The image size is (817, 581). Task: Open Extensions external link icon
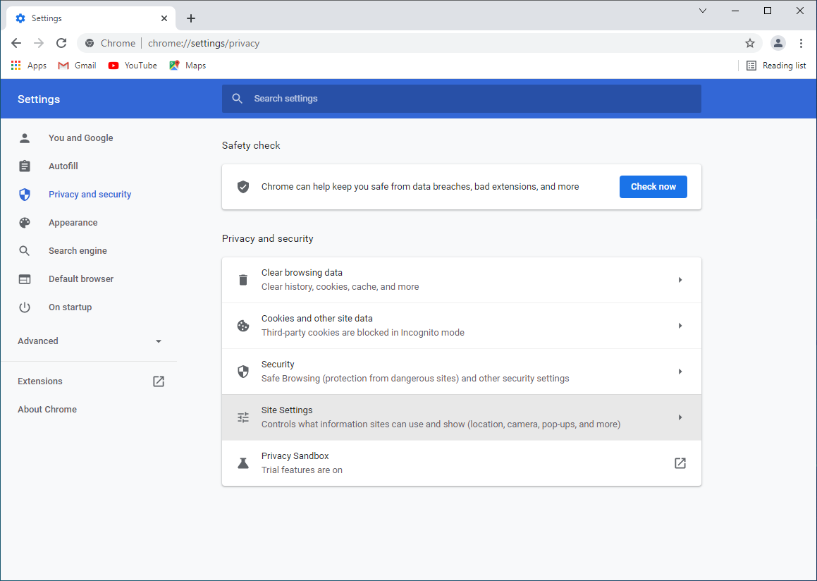click(159, 381)
